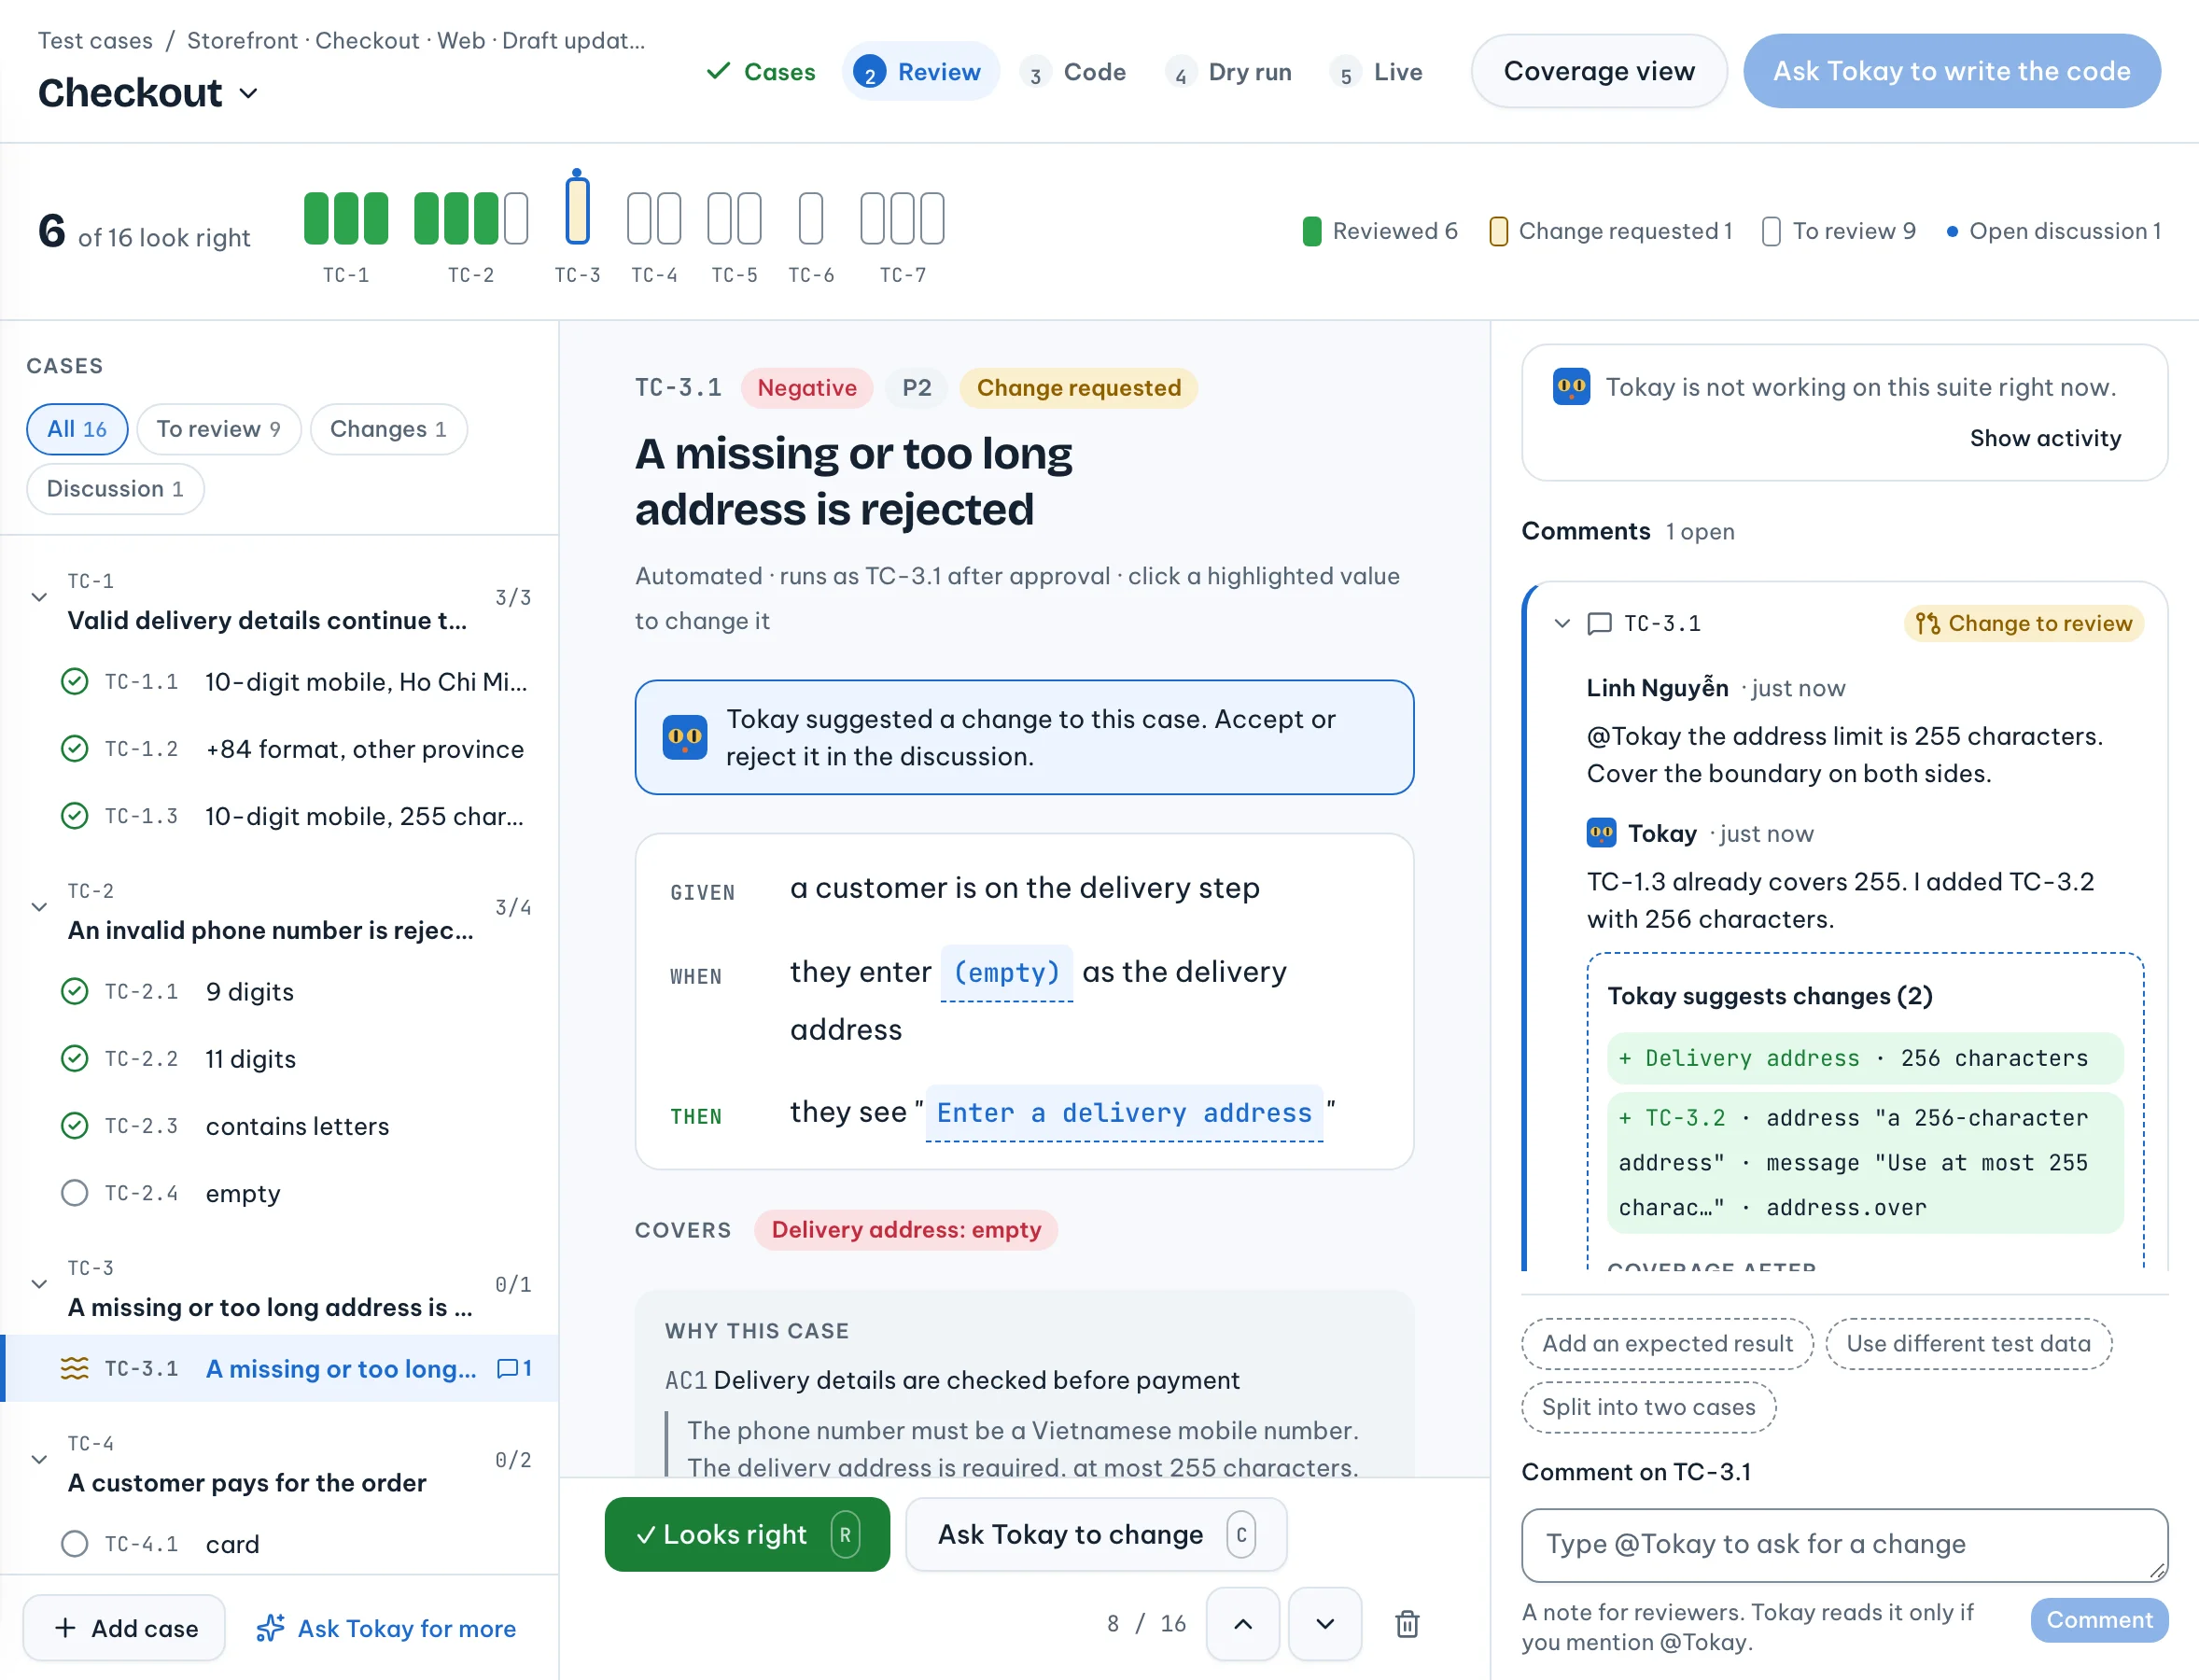Go to the next case with the down arrow

click(x=1325, y=1624)
